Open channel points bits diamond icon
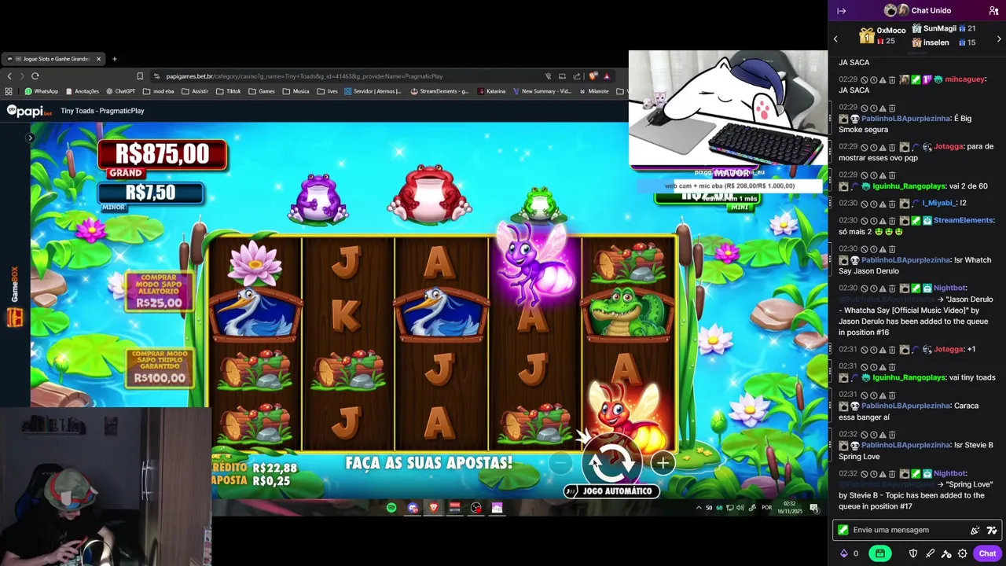 844,553
